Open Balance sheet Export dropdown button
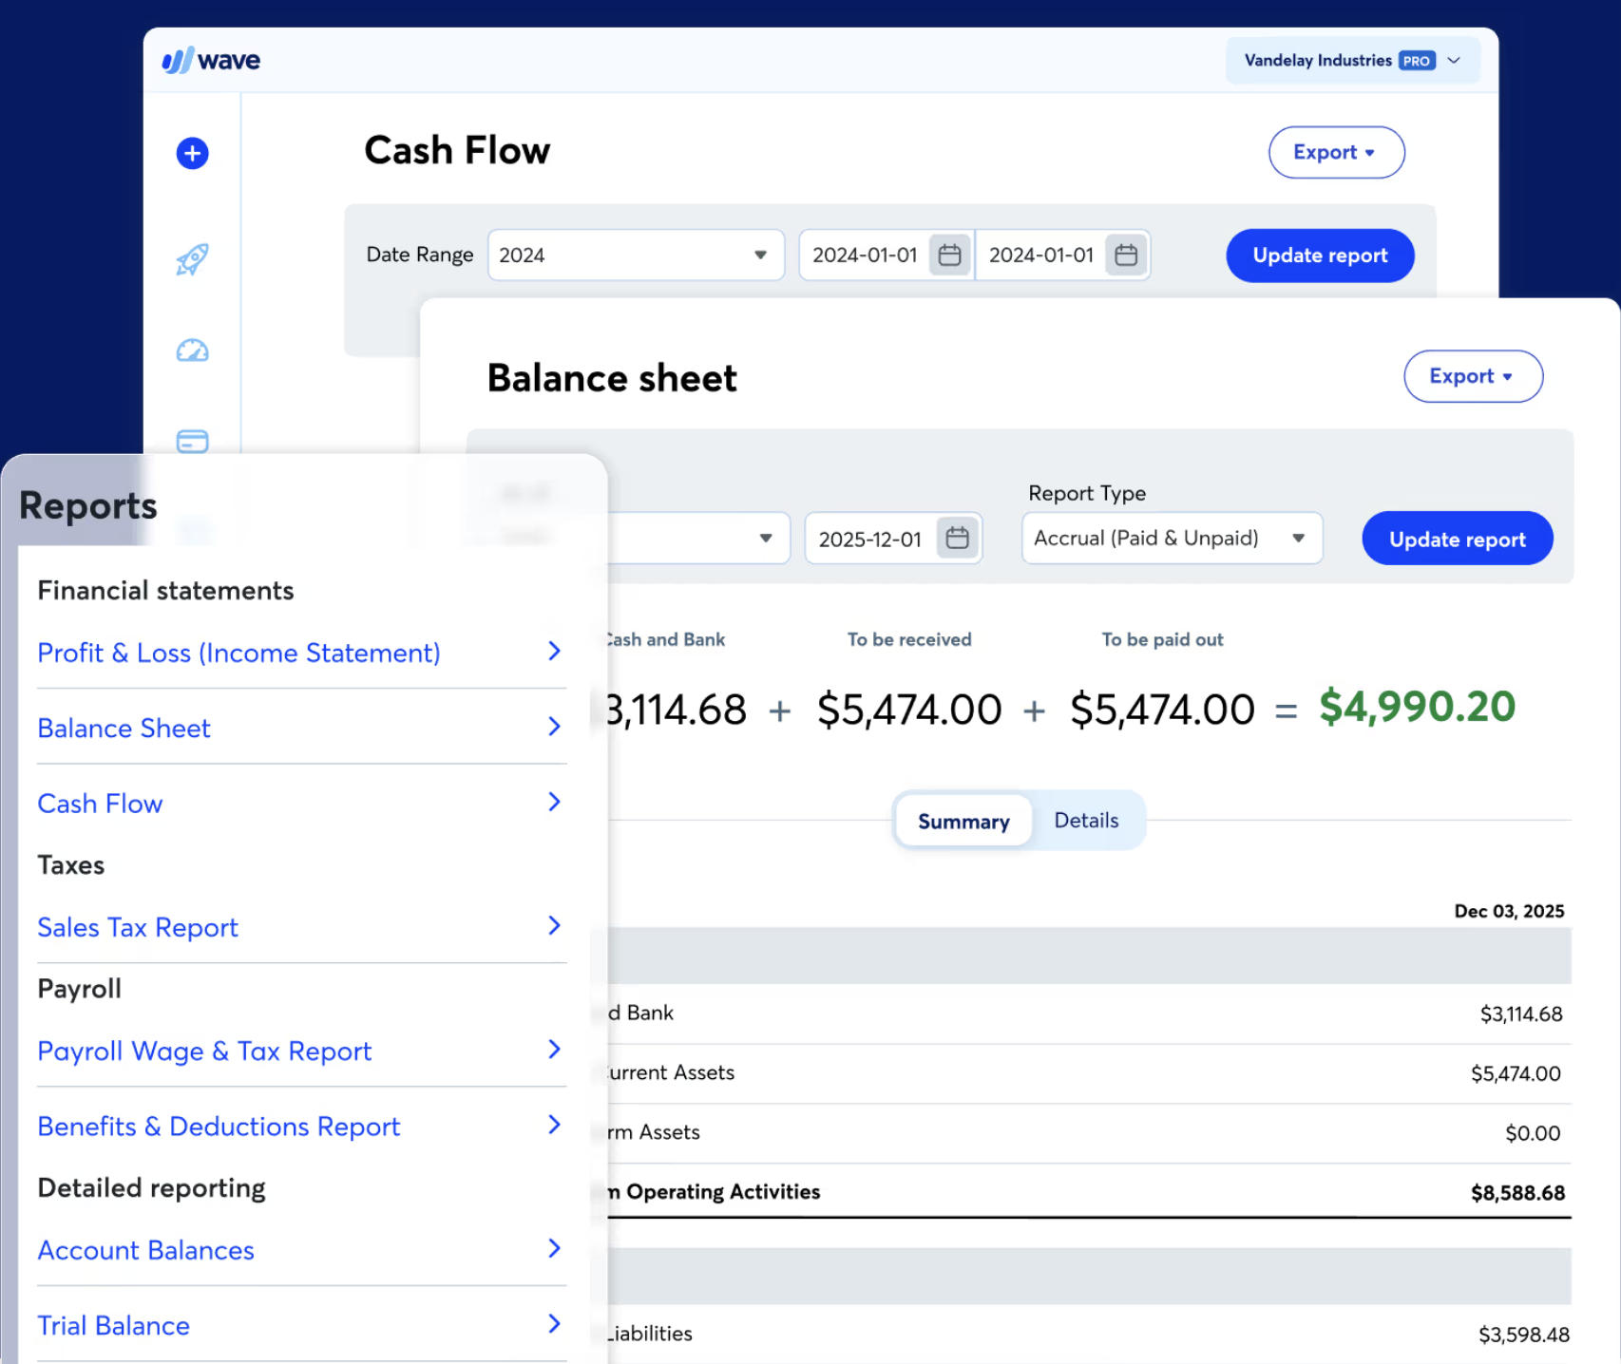 coord(1473,376)
